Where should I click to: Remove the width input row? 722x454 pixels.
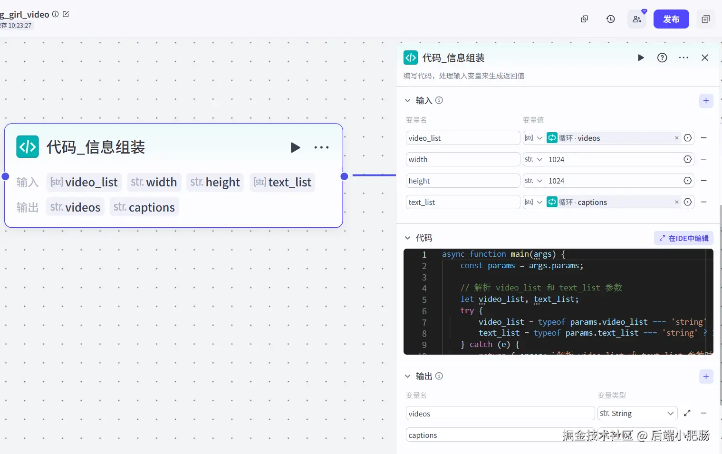704,159
